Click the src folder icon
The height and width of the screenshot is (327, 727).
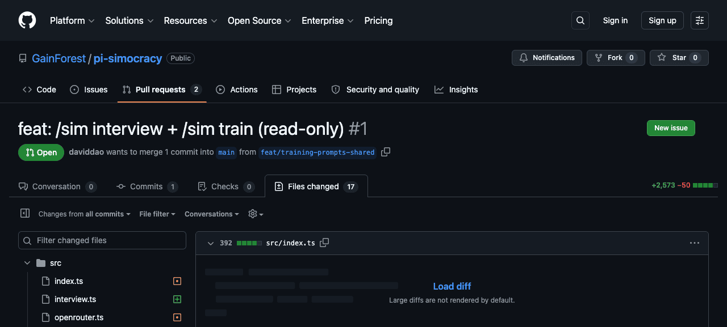click(40, 263)
